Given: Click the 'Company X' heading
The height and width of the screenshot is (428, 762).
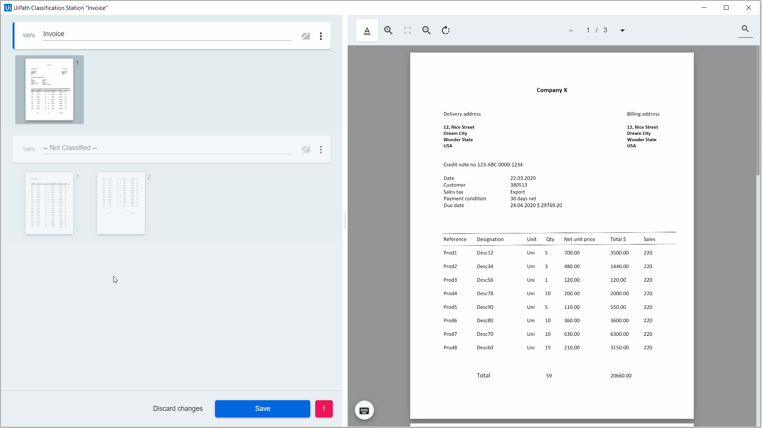Looking at the screenshot, I should (x=552, y=90).
